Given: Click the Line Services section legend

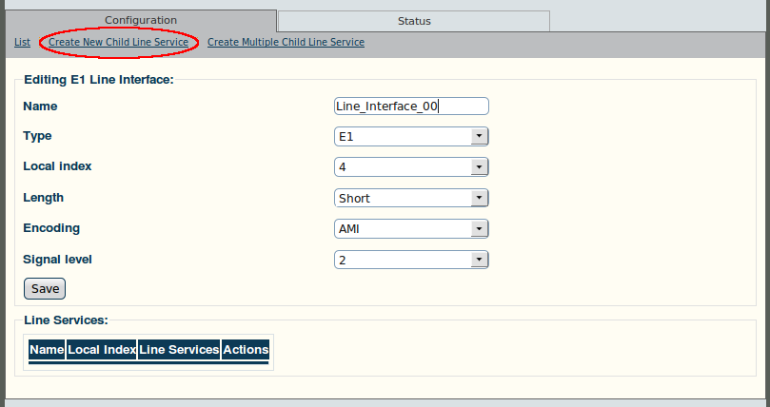Looking at the screenshot, I should [66, 320].
